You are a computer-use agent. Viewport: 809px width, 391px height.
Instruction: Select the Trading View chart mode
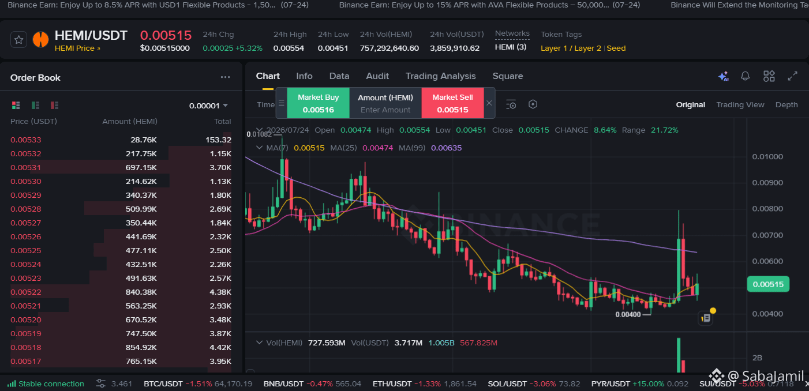tap(740, 104)
